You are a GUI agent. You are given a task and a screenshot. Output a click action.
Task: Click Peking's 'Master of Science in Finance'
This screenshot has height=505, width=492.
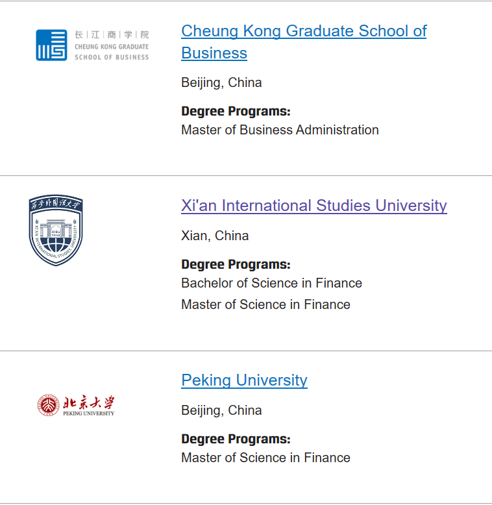click(x=265, y=458)
